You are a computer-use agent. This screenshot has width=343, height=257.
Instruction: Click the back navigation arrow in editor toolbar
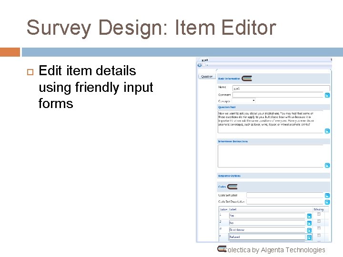pyautogui.click(x=200, y=65)
